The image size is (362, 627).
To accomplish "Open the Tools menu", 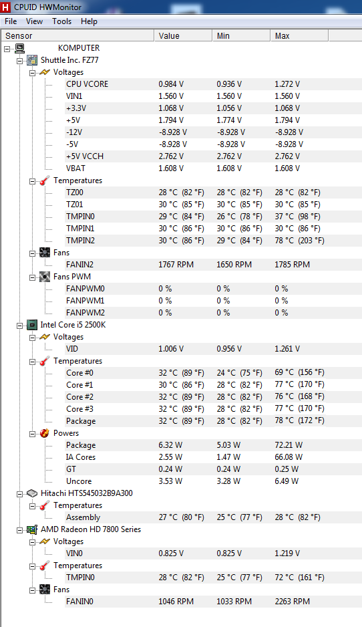I will pos(62,21).
